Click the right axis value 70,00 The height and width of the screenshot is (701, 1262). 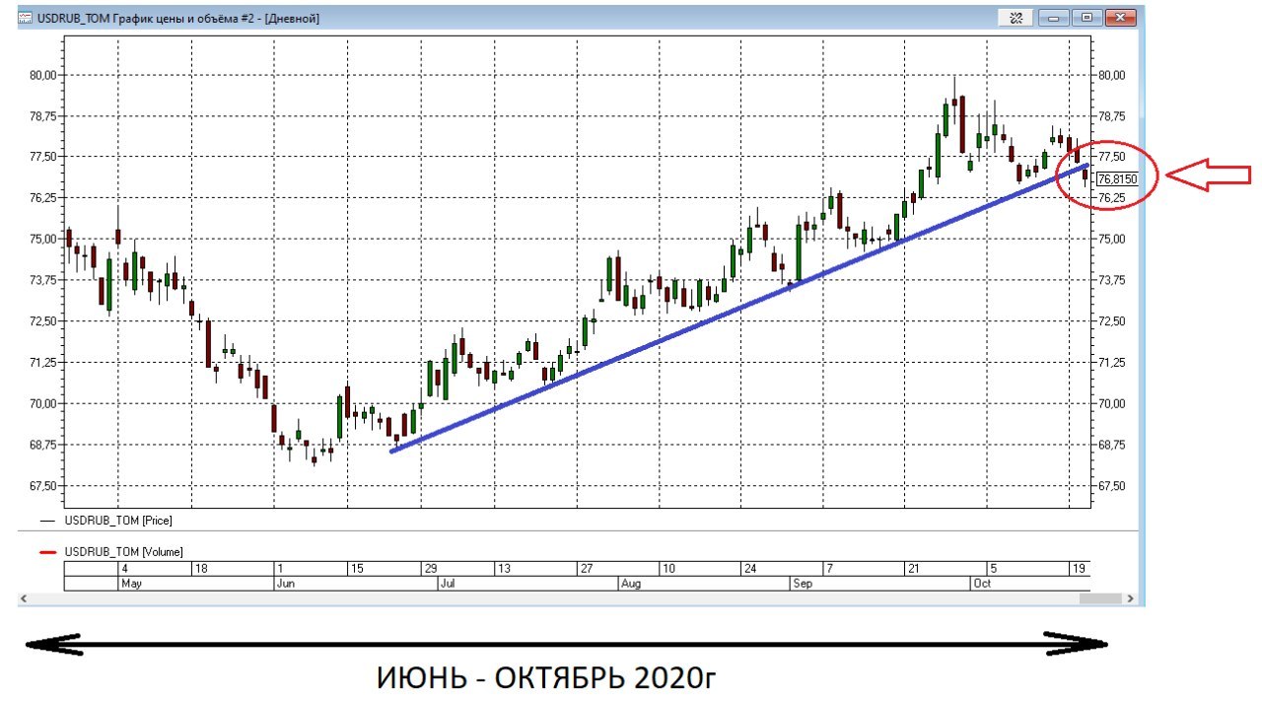click(1111, 403)
